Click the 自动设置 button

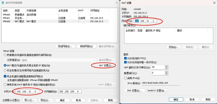pos(107,60)
